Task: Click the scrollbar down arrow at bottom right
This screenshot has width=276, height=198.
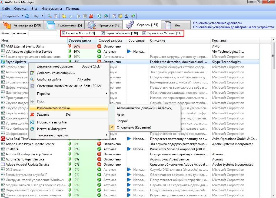Action: click(x=273, y=195)
